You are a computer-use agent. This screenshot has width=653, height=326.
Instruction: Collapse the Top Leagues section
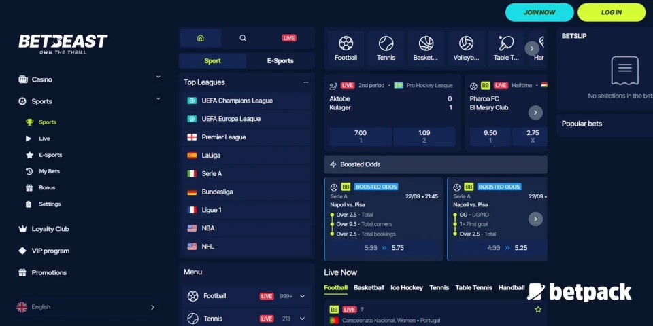point(305,82)
